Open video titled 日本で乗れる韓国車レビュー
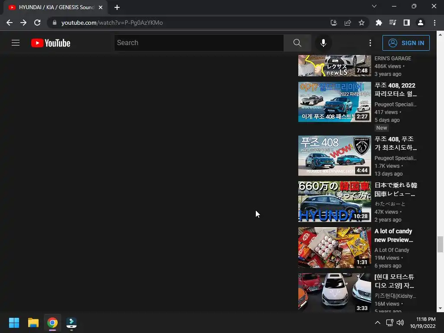 pyautogui.click(x=396, y=189)
